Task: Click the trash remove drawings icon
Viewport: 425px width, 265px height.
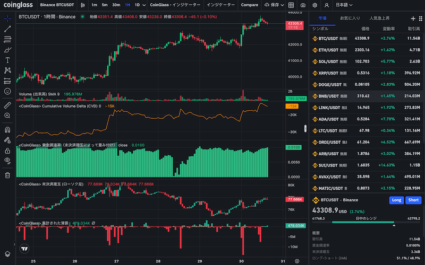Action: point(7,175)
